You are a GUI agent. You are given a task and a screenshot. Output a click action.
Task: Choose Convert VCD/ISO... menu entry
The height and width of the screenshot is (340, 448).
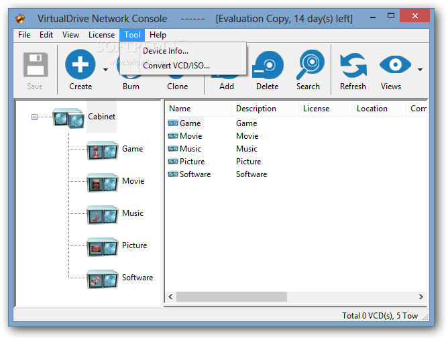[183, 66]
